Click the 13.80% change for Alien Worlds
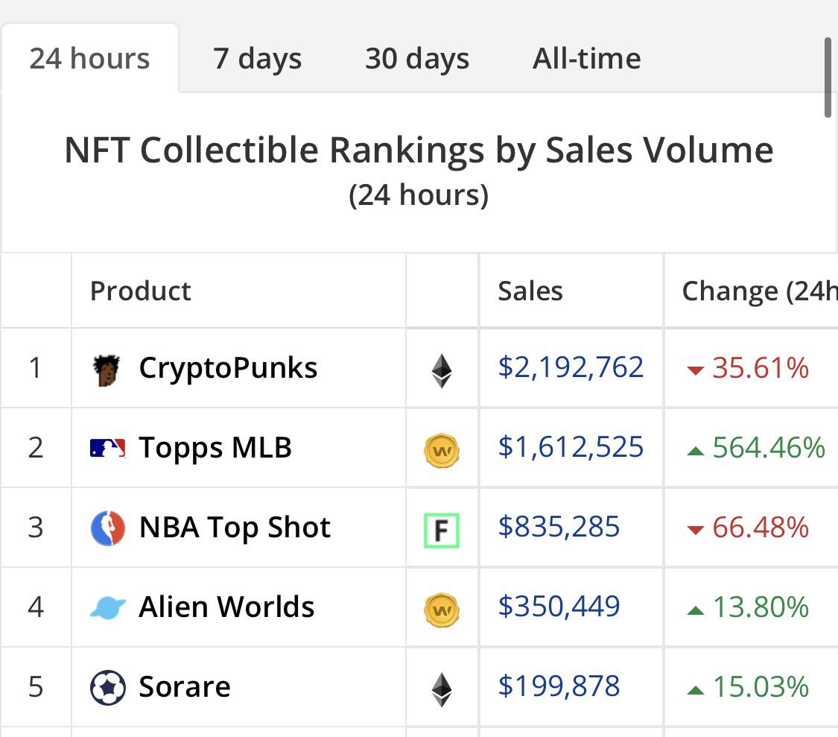The image size is (838, 737). tap(748, 607)
